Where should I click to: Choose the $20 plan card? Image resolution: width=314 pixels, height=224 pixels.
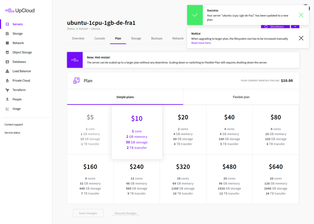point(183,130)
